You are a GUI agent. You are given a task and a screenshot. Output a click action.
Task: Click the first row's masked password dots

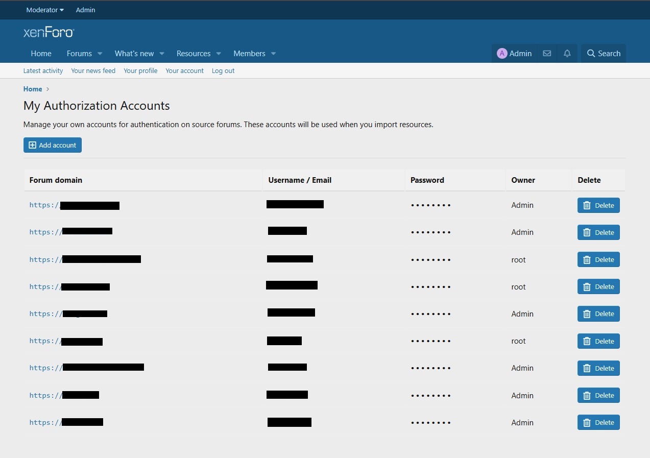431,205
